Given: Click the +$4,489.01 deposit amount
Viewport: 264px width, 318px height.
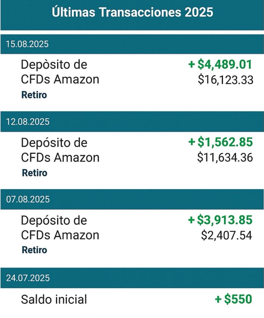Looking at the screenshot, I should tap(221, 65).
